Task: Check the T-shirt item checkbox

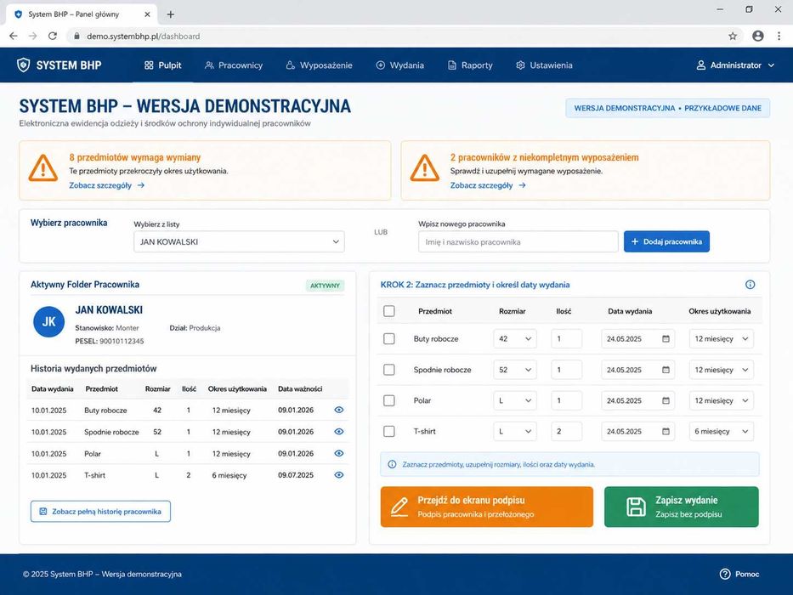Action: (x=389, y=432)
